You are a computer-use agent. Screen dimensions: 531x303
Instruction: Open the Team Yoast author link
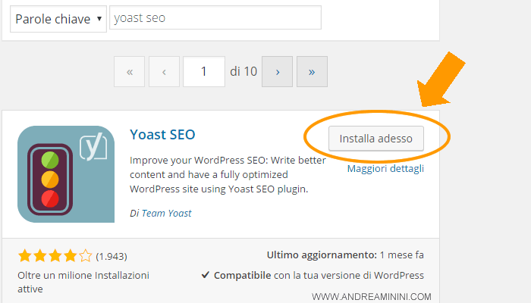point(166,214)
